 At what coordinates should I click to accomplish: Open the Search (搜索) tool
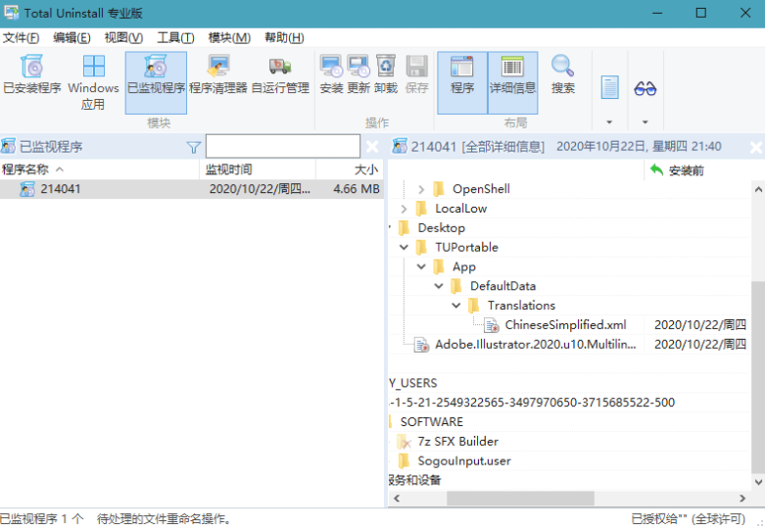coord(563,74)
